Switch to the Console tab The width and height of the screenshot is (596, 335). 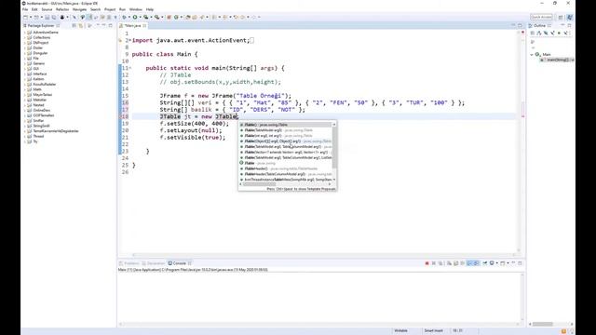tap(180, 263)
